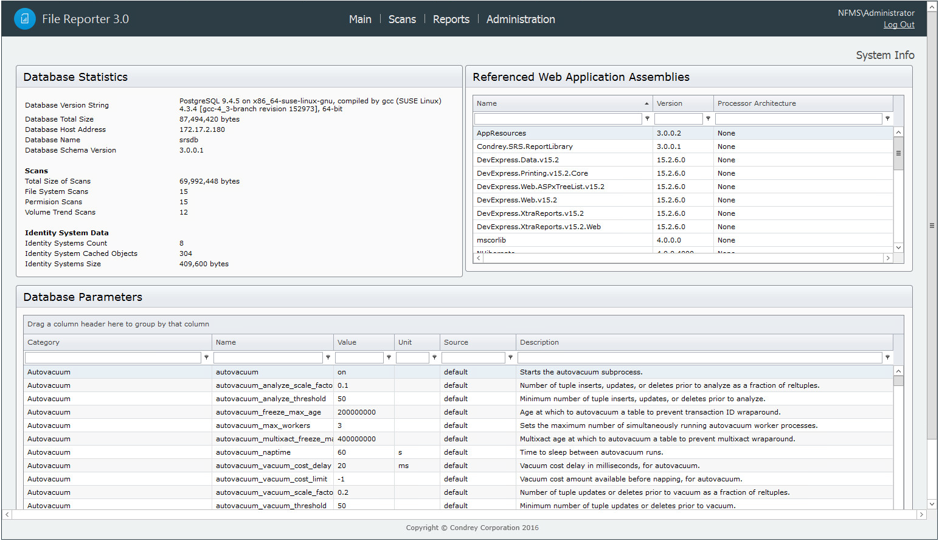Click the parameters Name column filter icon
This screenshot has width=939, height=541.
click(328, 357)
